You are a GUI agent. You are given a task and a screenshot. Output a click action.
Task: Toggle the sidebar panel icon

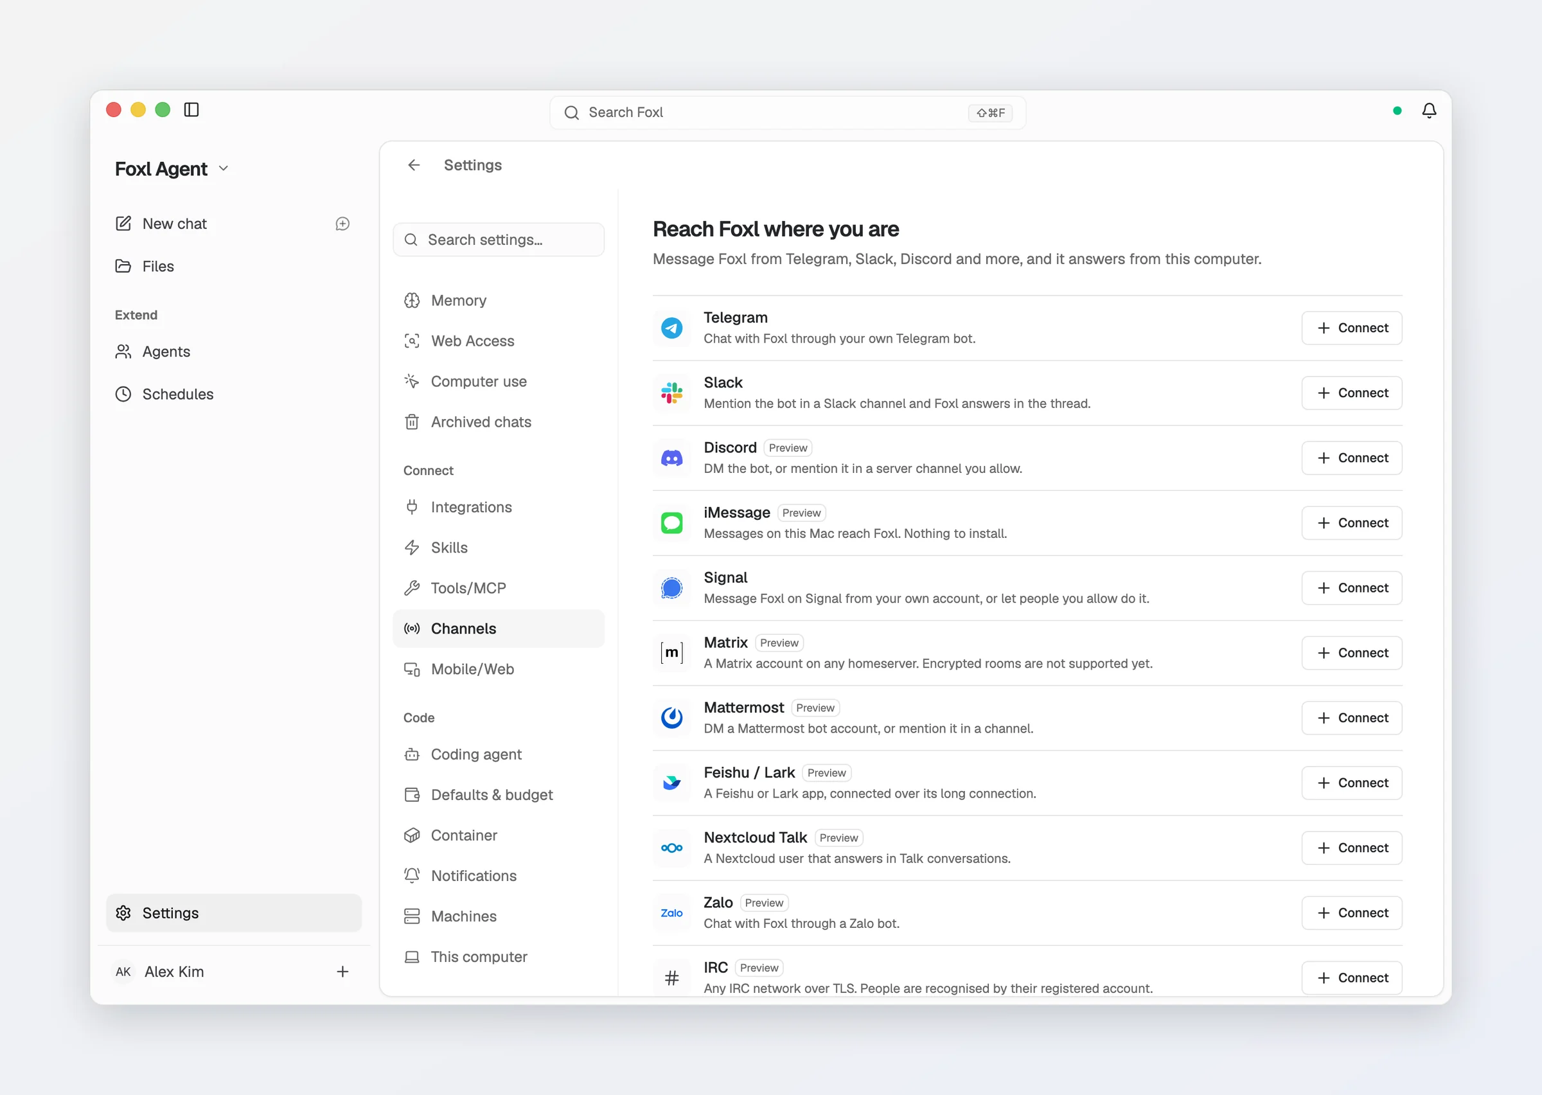[x=191, y=110]
